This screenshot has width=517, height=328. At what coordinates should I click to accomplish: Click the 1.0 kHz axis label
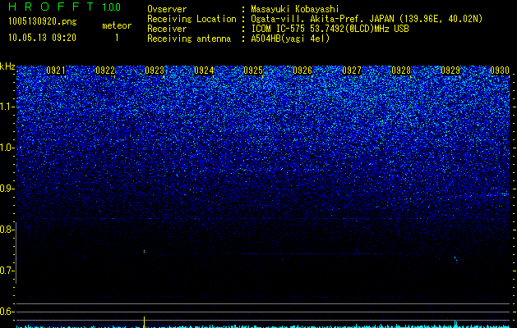[x=7, y=148]
